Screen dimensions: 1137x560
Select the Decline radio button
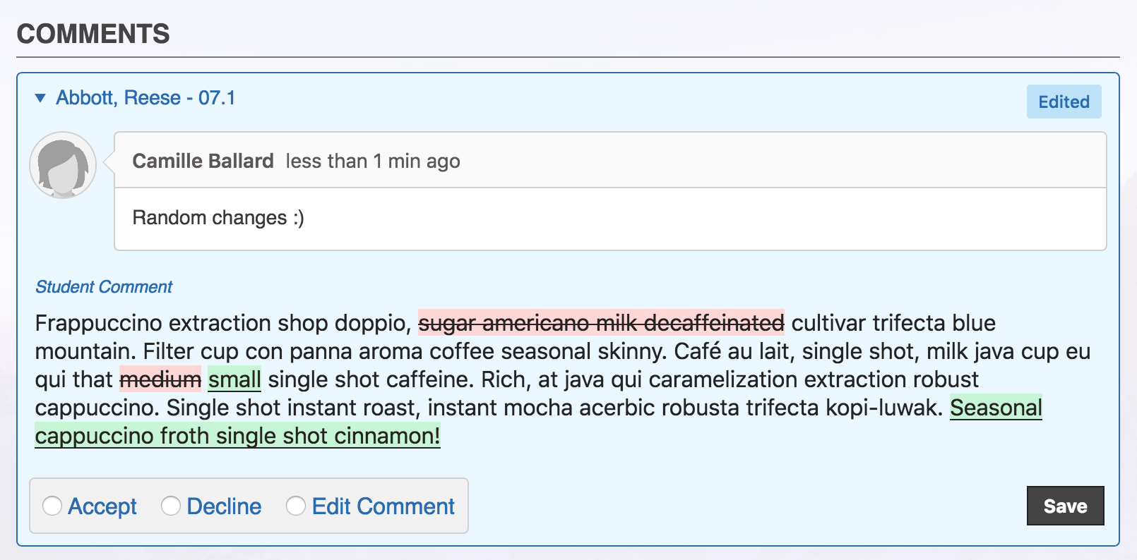click(170, 506)
